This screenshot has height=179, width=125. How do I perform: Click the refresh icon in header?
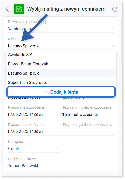114,9
